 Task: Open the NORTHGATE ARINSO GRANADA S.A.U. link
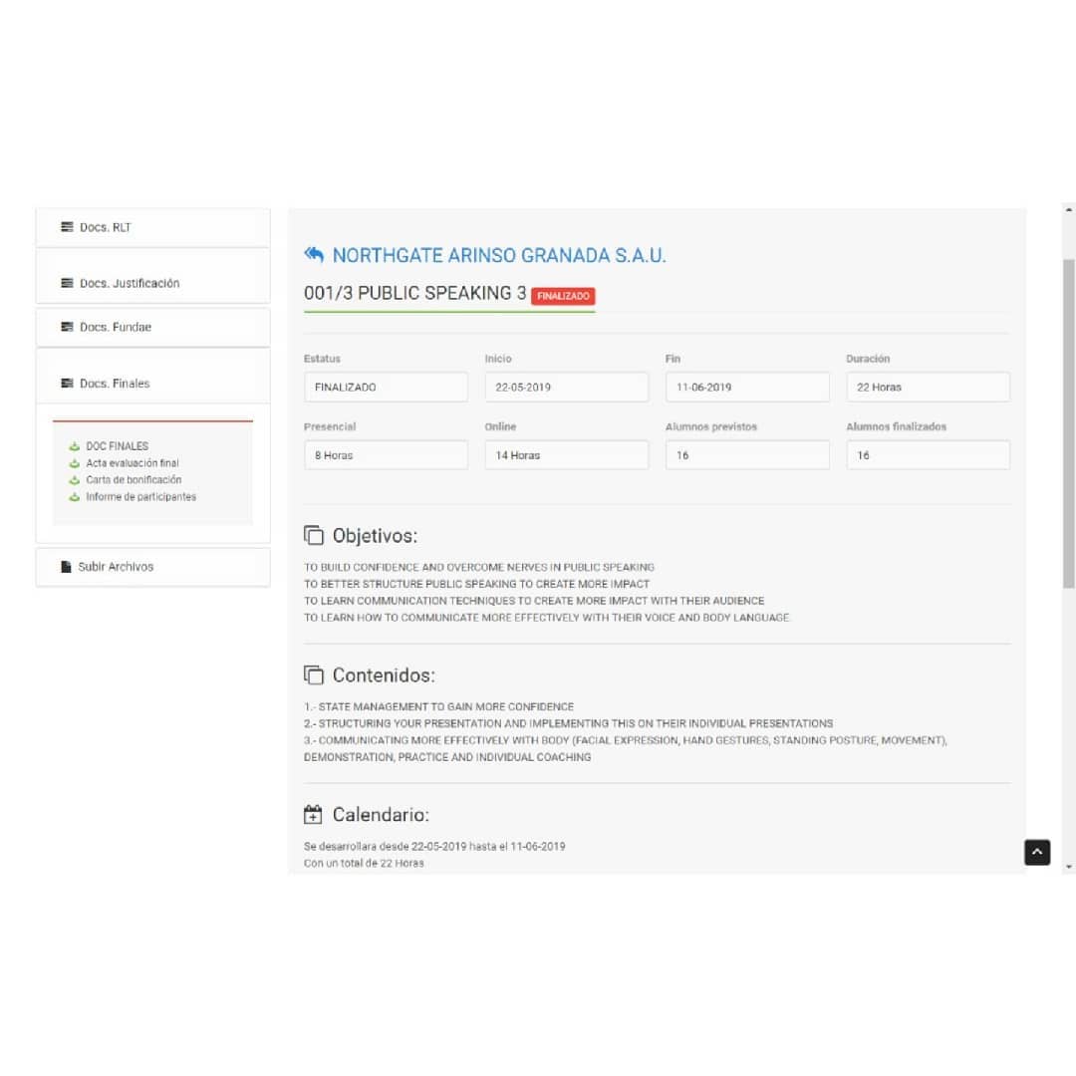pos(499,256)
